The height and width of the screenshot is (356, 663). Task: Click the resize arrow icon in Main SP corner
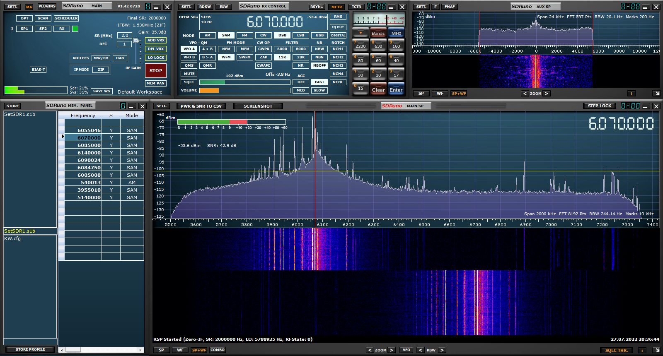(656, 350)
